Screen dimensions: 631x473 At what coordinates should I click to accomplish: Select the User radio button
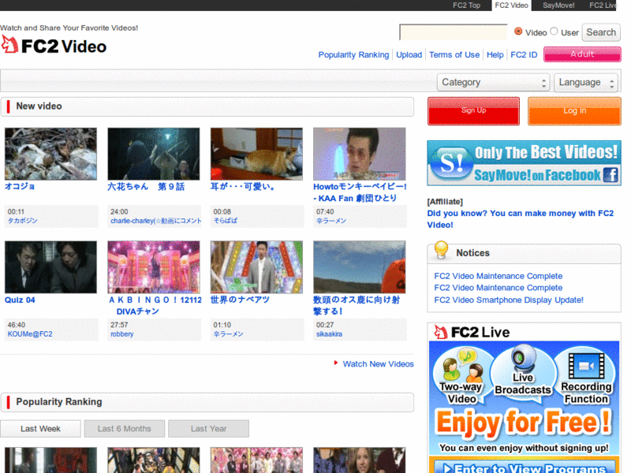554,32
